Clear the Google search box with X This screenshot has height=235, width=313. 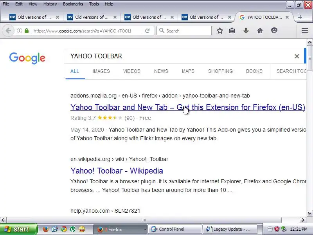pyautogui.click(x=297, y=56)
